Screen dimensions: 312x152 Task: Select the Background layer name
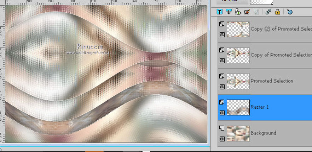click(263, 133)
